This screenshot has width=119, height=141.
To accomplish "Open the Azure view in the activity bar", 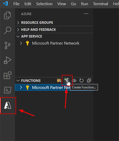I will tap(8, 105).
